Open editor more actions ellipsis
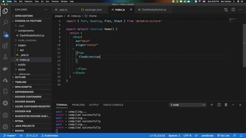Viewport: 246px width, 138px height. click(240, 10)
